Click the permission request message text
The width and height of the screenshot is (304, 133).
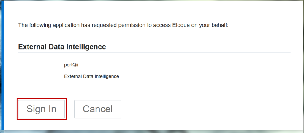tap(123, 25)
